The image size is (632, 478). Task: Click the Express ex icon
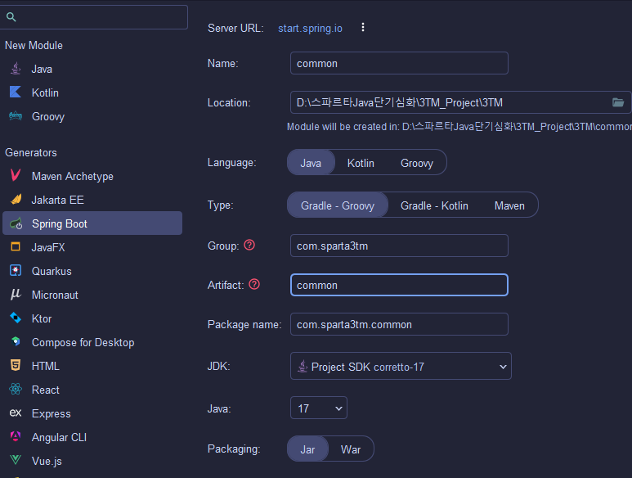click(16, 413)
